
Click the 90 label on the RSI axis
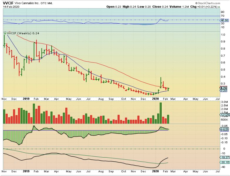tap(222, 12)
